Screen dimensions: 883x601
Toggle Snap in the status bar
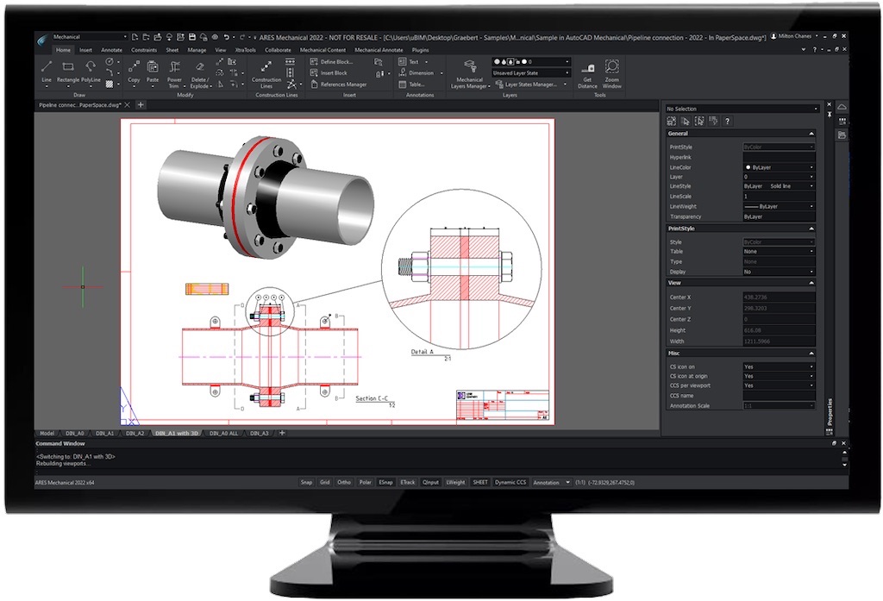306,482
